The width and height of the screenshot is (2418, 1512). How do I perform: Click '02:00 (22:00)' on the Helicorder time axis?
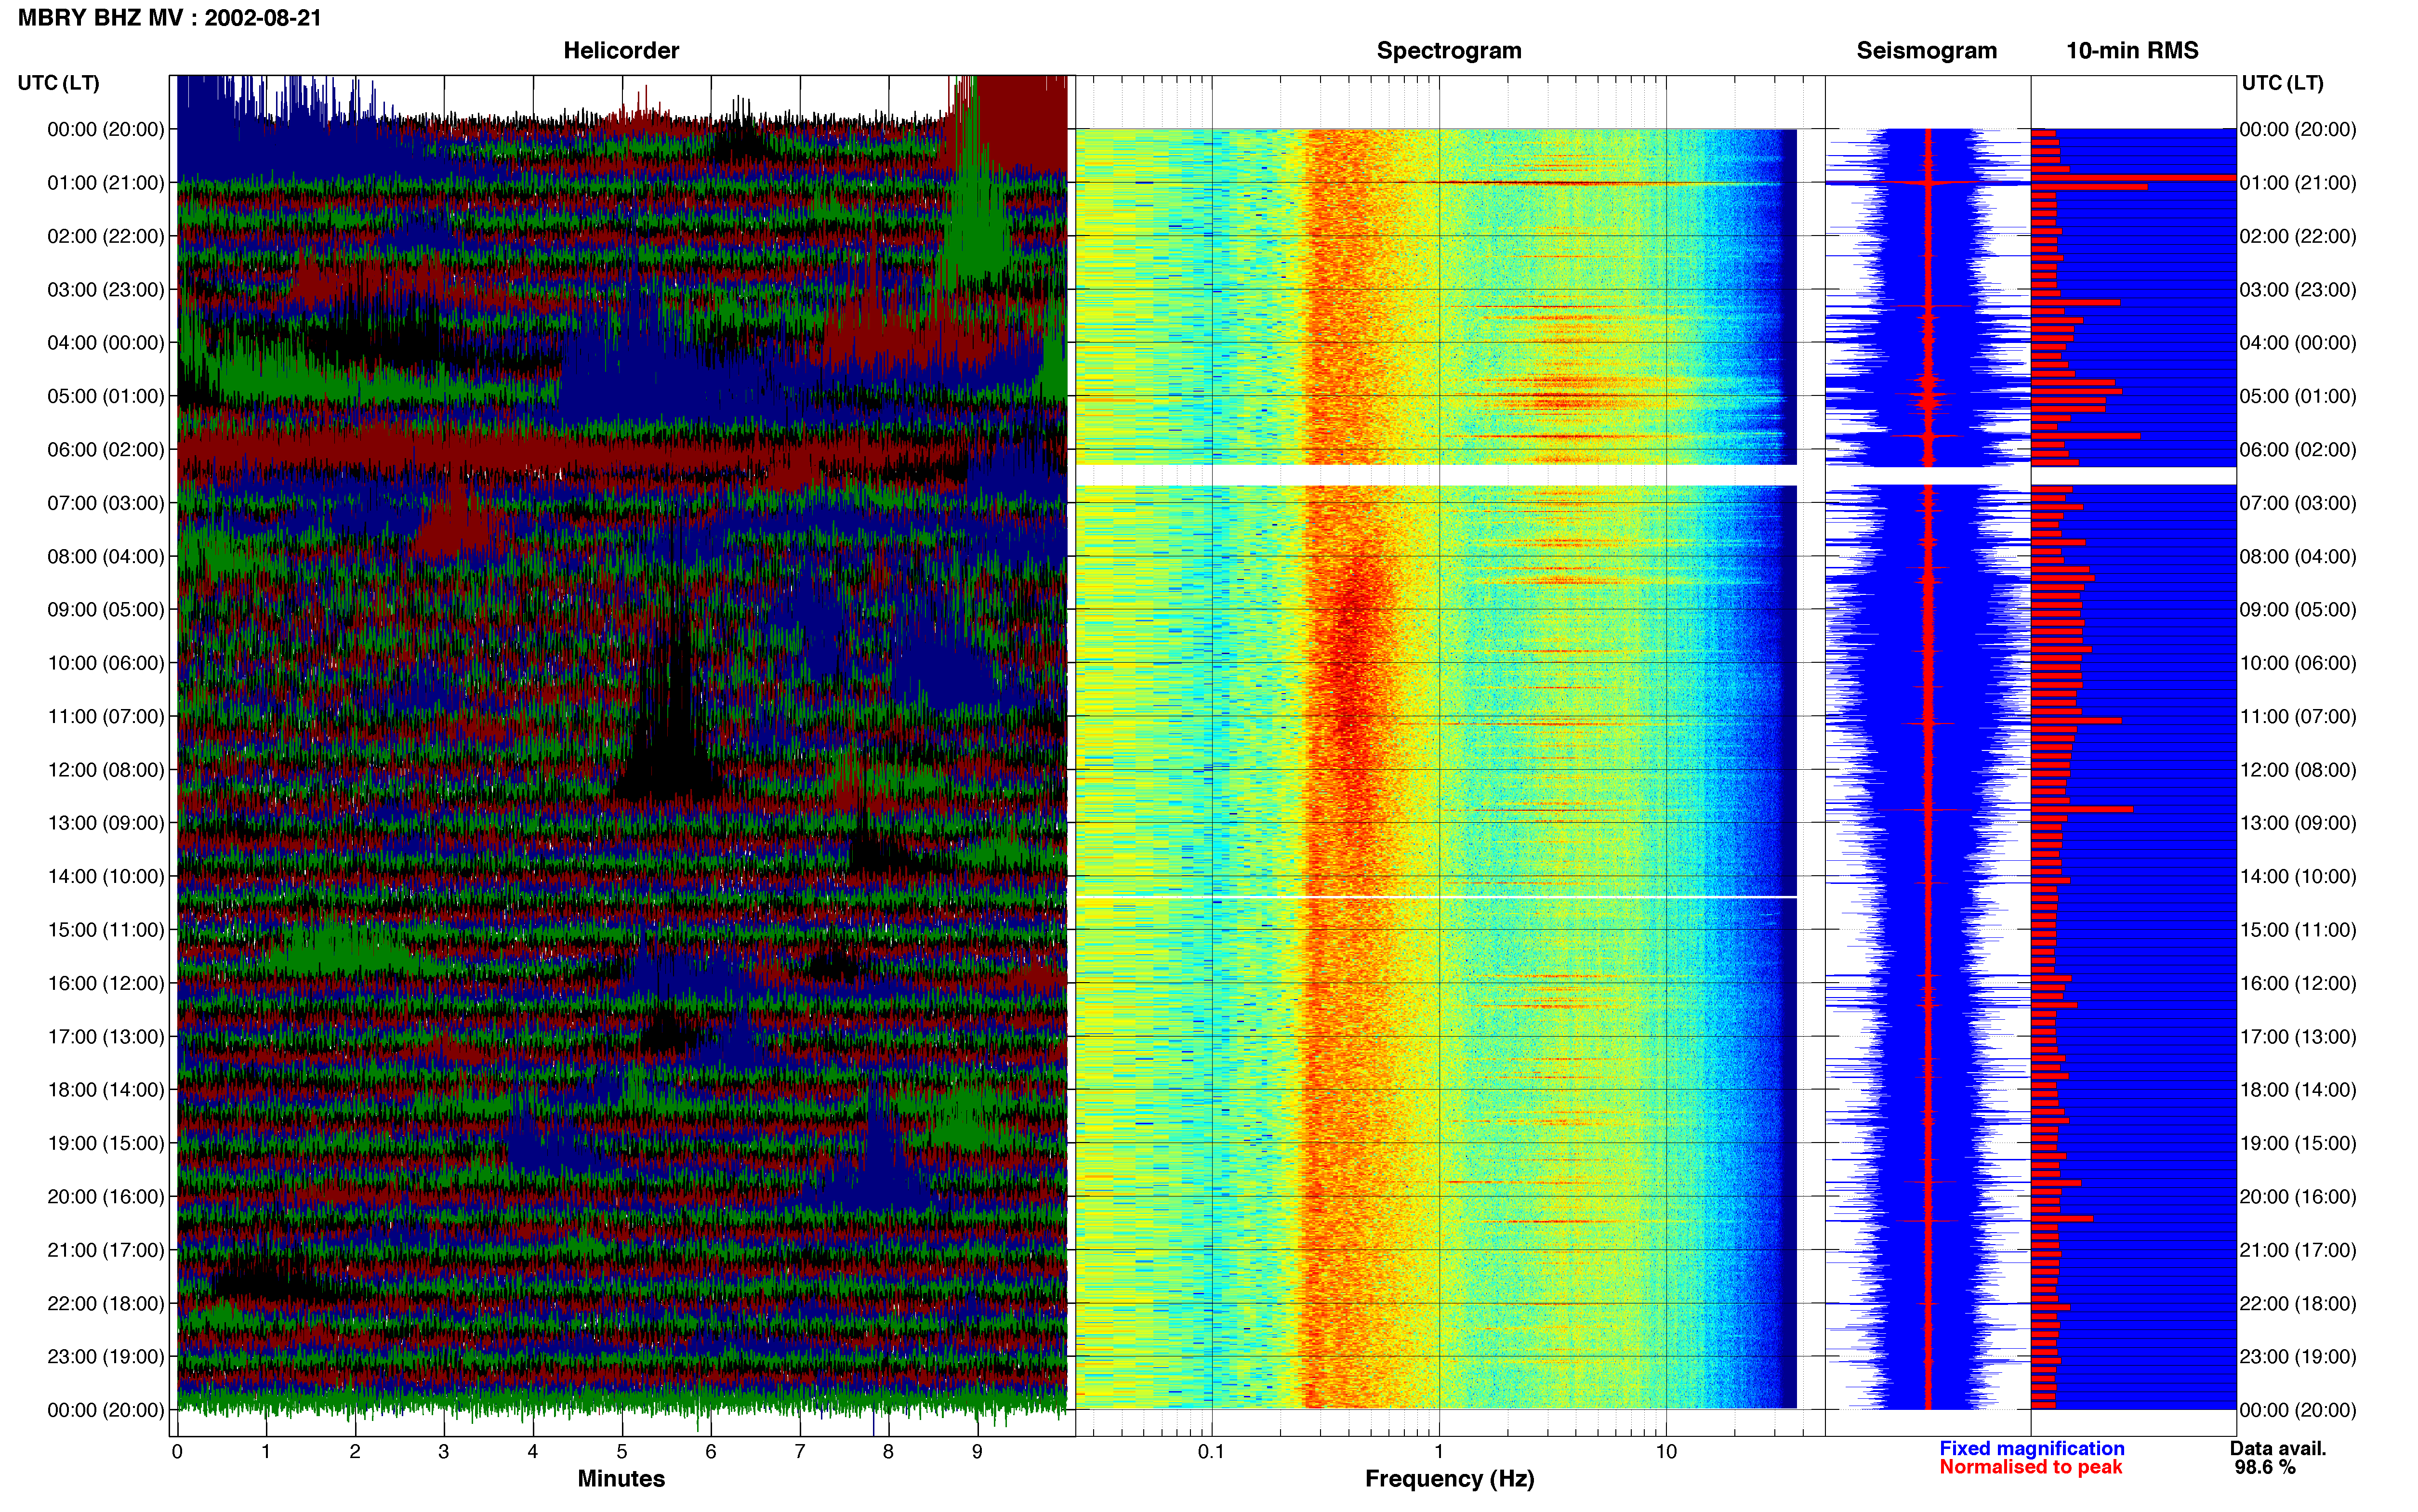click(106, 236)
